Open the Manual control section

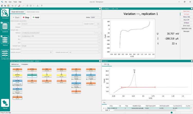click(x=5, y=104)
